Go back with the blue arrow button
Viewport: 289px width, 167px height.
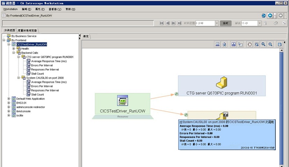click(270, 15)
